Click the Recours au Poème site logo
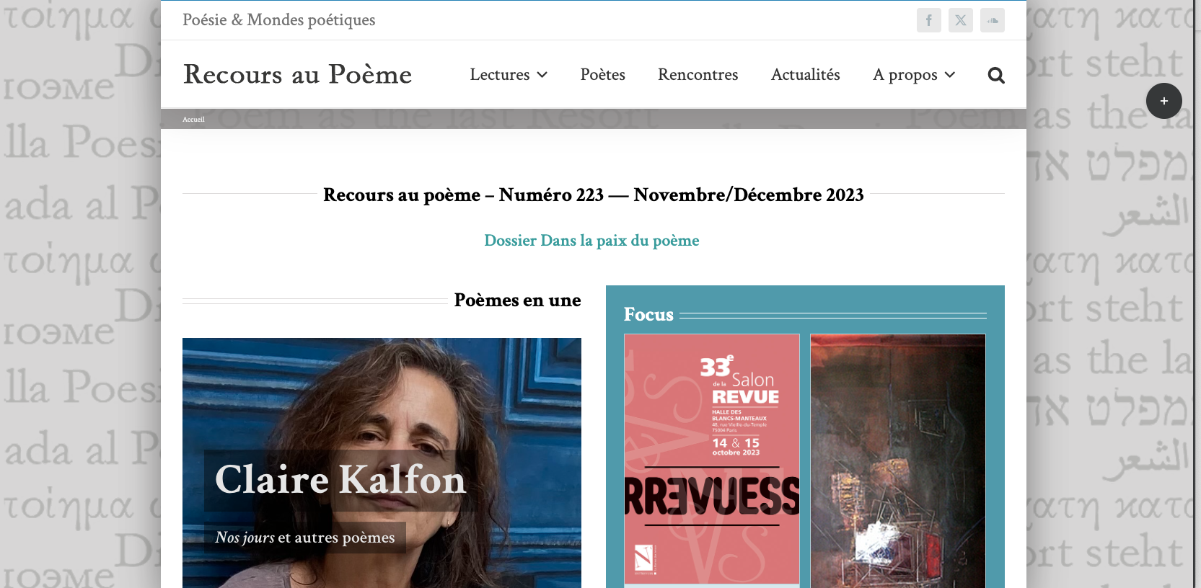Viewport: 1201px width, 588px height. point(297,74)
